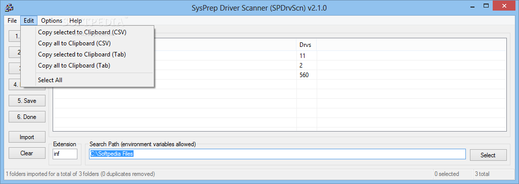The width and height of the screenshot is (519, 184).
Task: Open the Help menu
Action: 76,21
